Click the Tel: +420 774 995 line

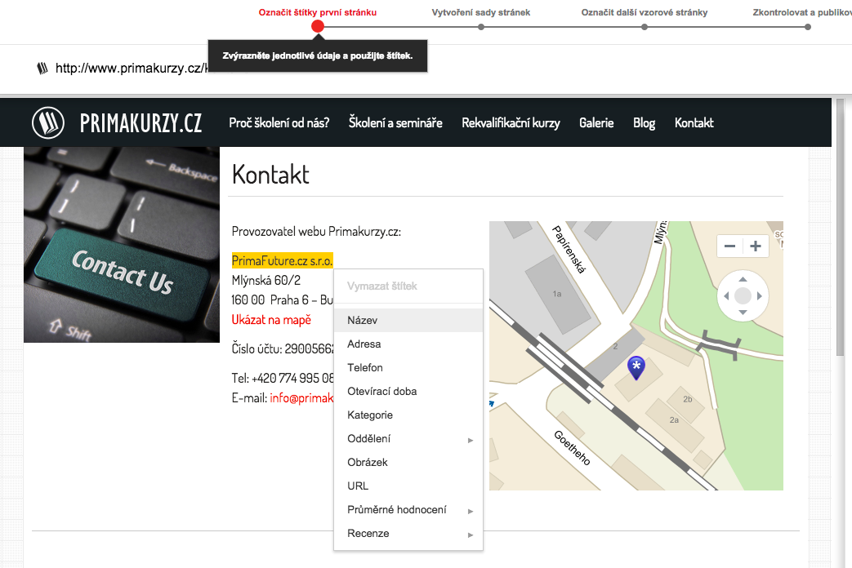pyautogui.click(x=283, y=378)
